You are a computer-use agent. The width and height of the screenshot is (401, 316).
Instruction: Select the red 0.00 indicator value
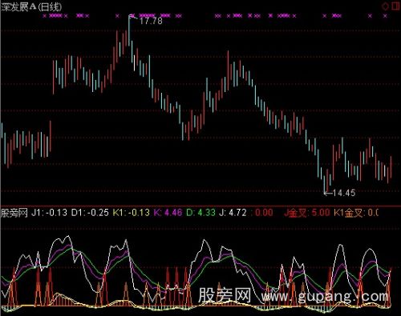[264, 213]
